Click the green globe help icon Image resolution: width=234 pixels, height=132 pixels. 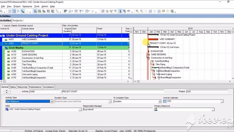click(172, 11)
